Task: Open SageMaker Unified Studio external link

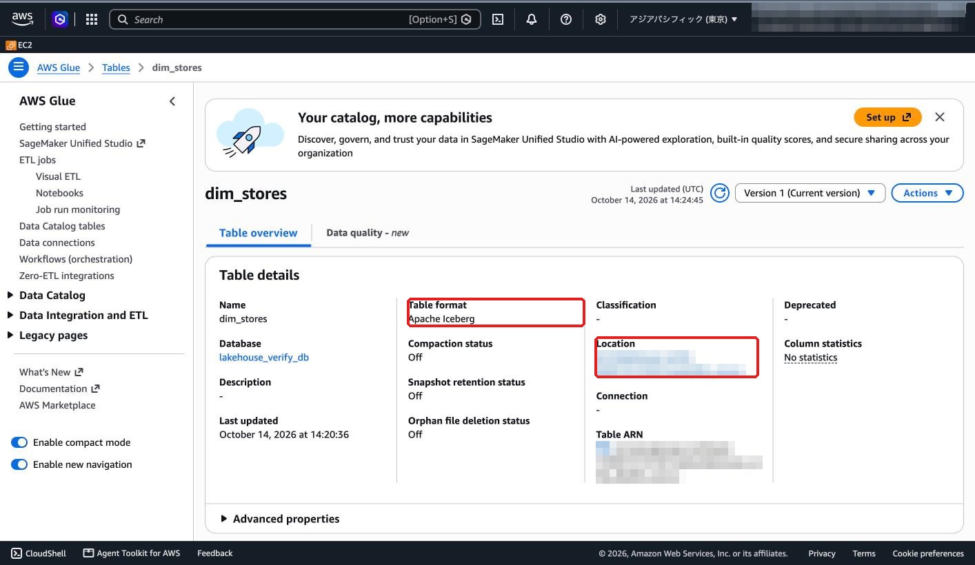Action: pos(82,143)
